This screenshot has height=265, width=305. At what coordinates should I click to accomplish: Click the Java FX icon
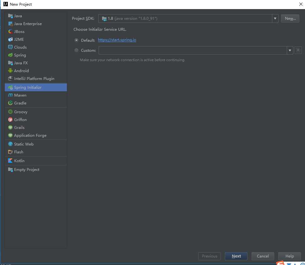click(x=10, y=63)
